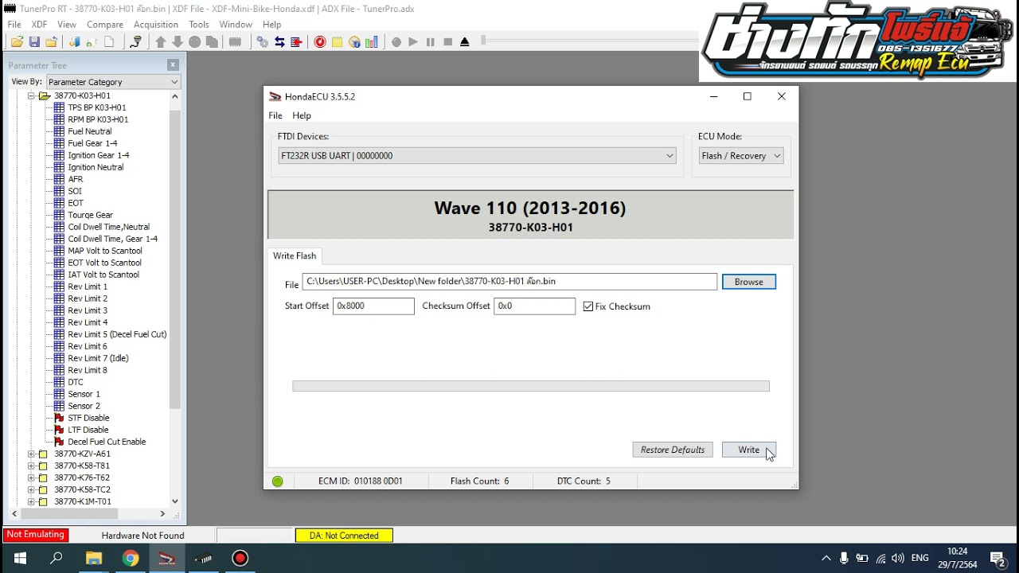This screenshot has width=1019, height=573.
Task: Open the notification center icon
Action: (998, 558)
